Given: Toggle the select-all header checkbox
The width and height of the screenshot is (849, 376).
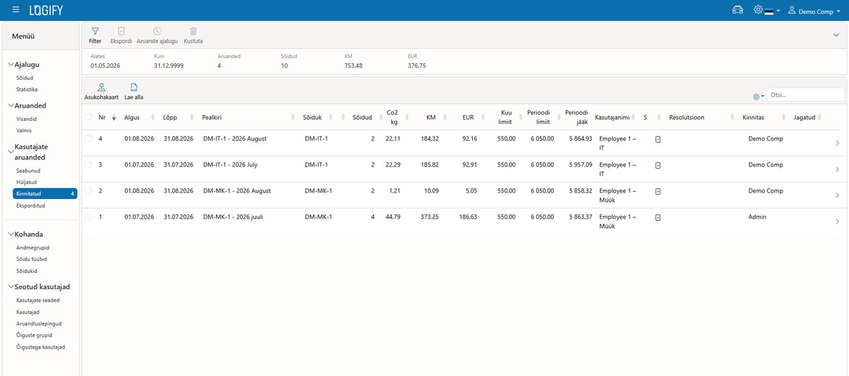Looking at the screenshot, I should (x=88, y=117).
